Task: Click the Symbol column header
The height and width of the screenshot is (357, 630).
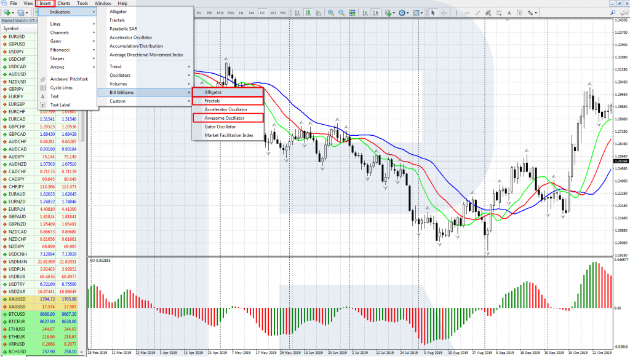Action: tap(12, 28)
